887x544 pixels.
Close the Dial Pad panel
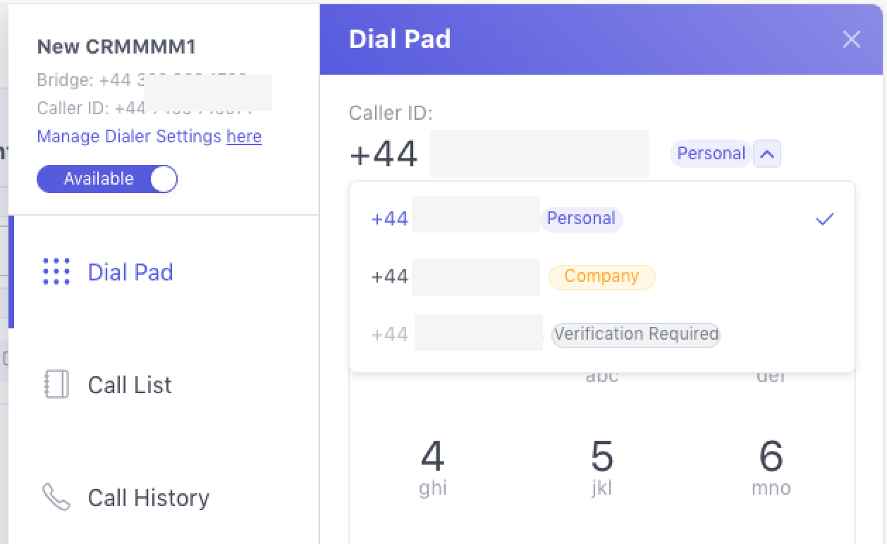852,39
